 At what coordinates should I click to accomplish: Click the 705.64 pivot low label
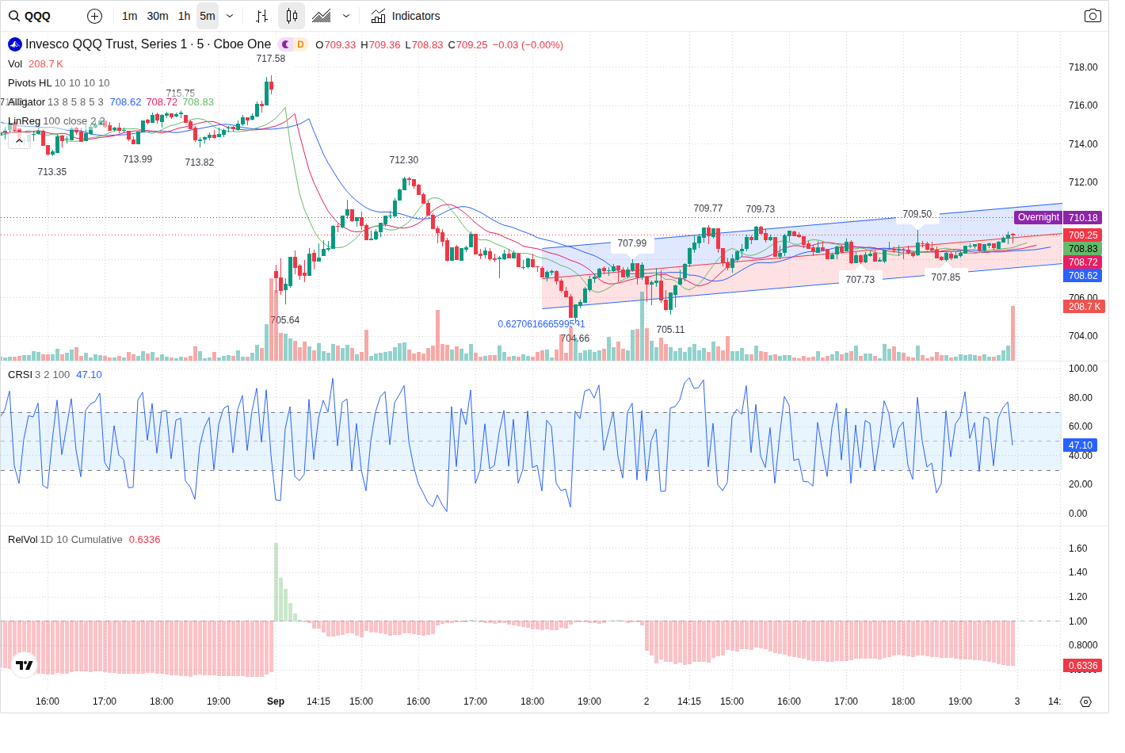pos(285,320)
